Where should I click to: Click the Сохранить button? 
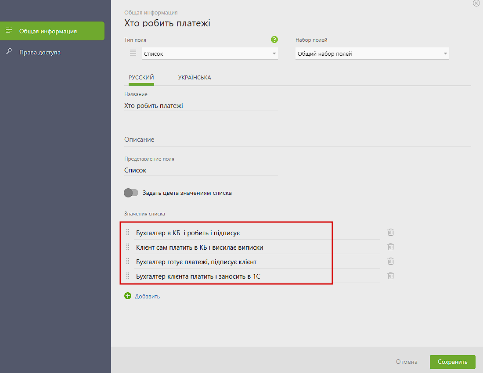453,362
